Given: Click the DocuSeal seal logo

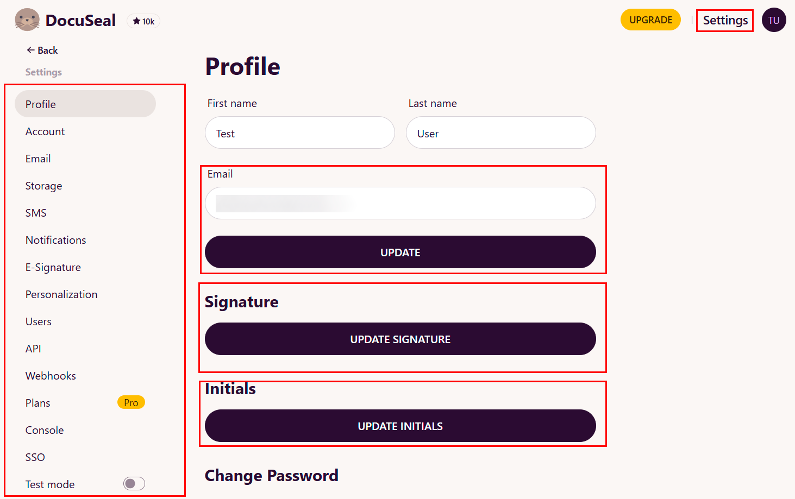Looking at the screenshot, I should pos(27,19).
